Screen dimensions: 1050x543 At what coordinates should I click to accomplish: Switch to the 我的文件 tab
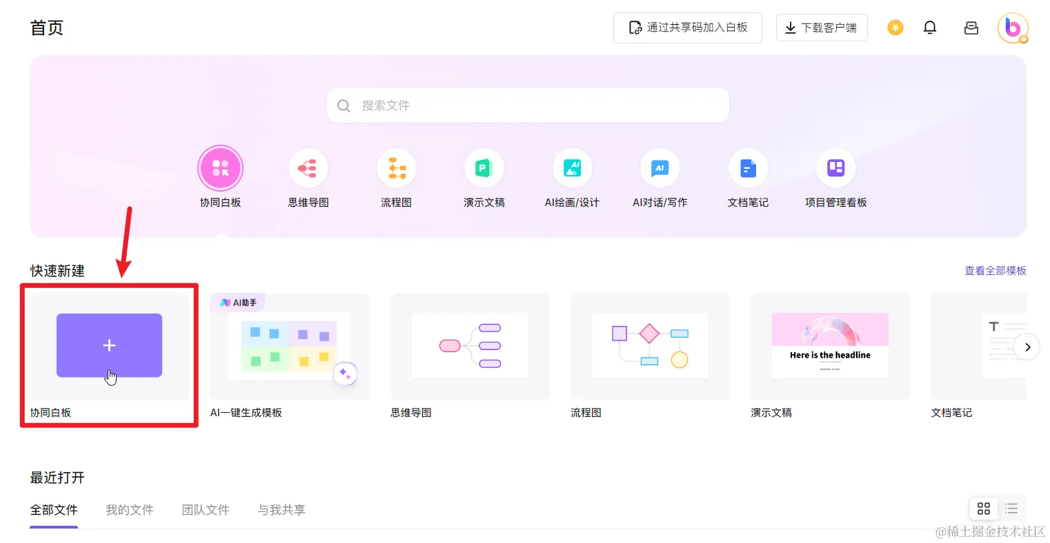[130, 510]
